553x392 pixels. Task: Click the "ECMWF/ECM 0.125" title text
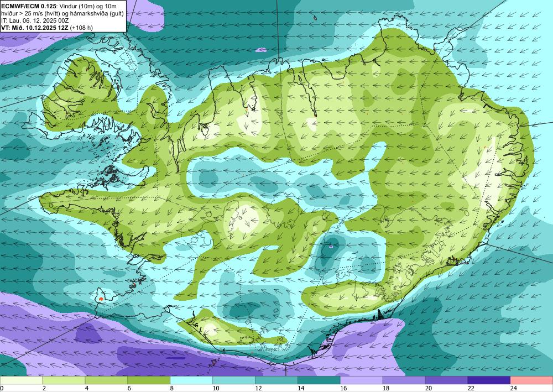pyautogui.click(x=28, y=6)
